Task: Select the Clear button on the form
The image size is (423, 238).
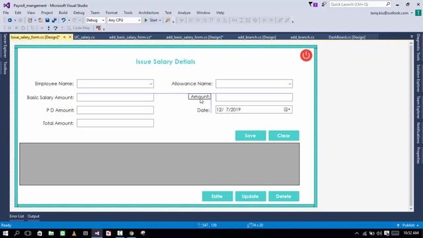Action: (x=284, y=136)
